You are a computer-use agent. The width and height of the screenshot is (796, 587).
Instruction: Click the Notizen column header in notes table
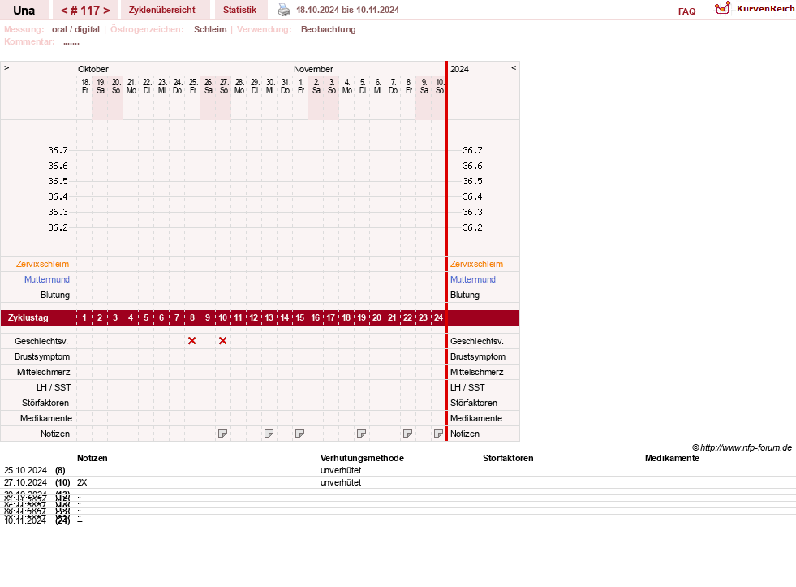tap(93, 458)
